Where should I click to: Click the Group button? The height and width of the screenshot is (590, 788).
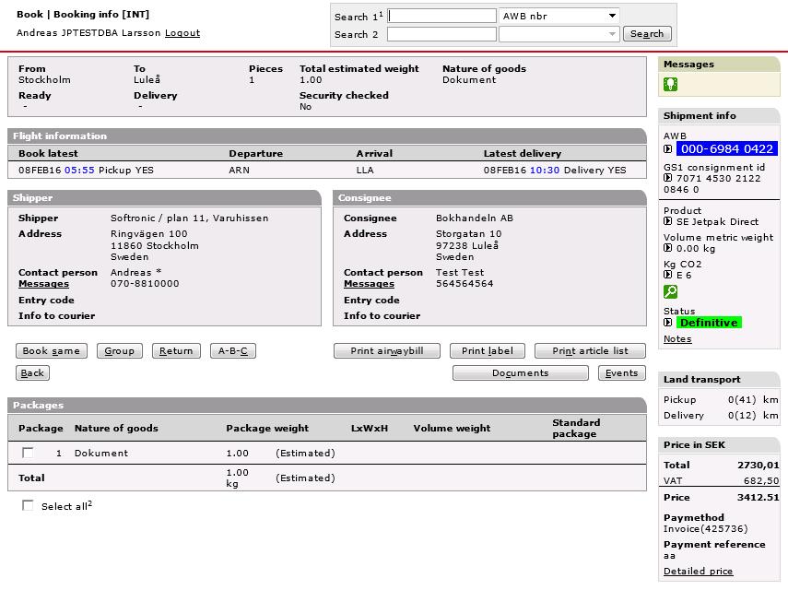click(120, 351)
